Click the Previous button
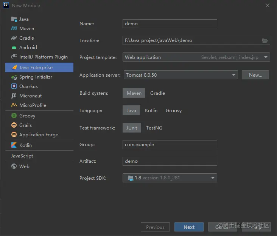This screenshot has height=236, width=277. (155, 227)
